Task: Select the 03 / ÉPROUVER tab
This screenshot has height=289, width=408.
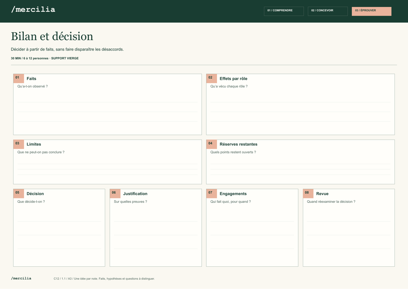Action: point(371,11)
